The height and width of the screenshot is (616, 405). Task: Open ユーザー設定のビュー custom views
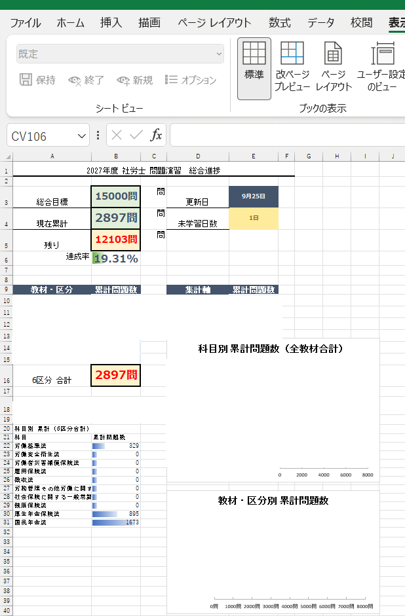(x=381, y=67)
